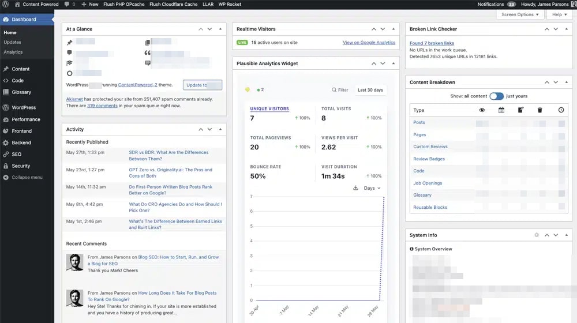Move Content Breakdown panel up
Screen dimensions: 577x323
(x=547, y=82)
